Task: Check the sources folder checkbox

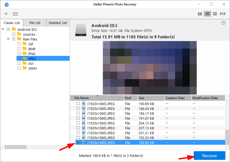Action: 14,34
